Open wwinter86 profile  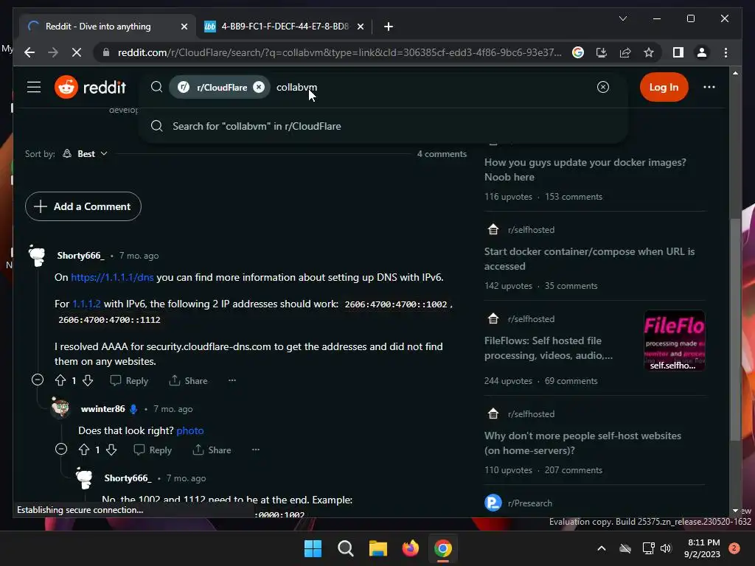[x=102, y=408]
